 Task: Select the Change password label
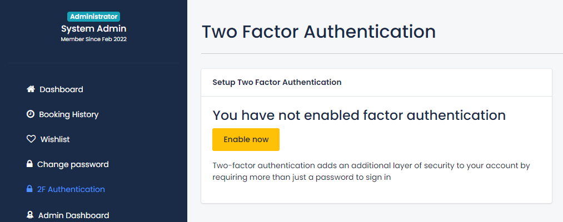coord(73,164)
